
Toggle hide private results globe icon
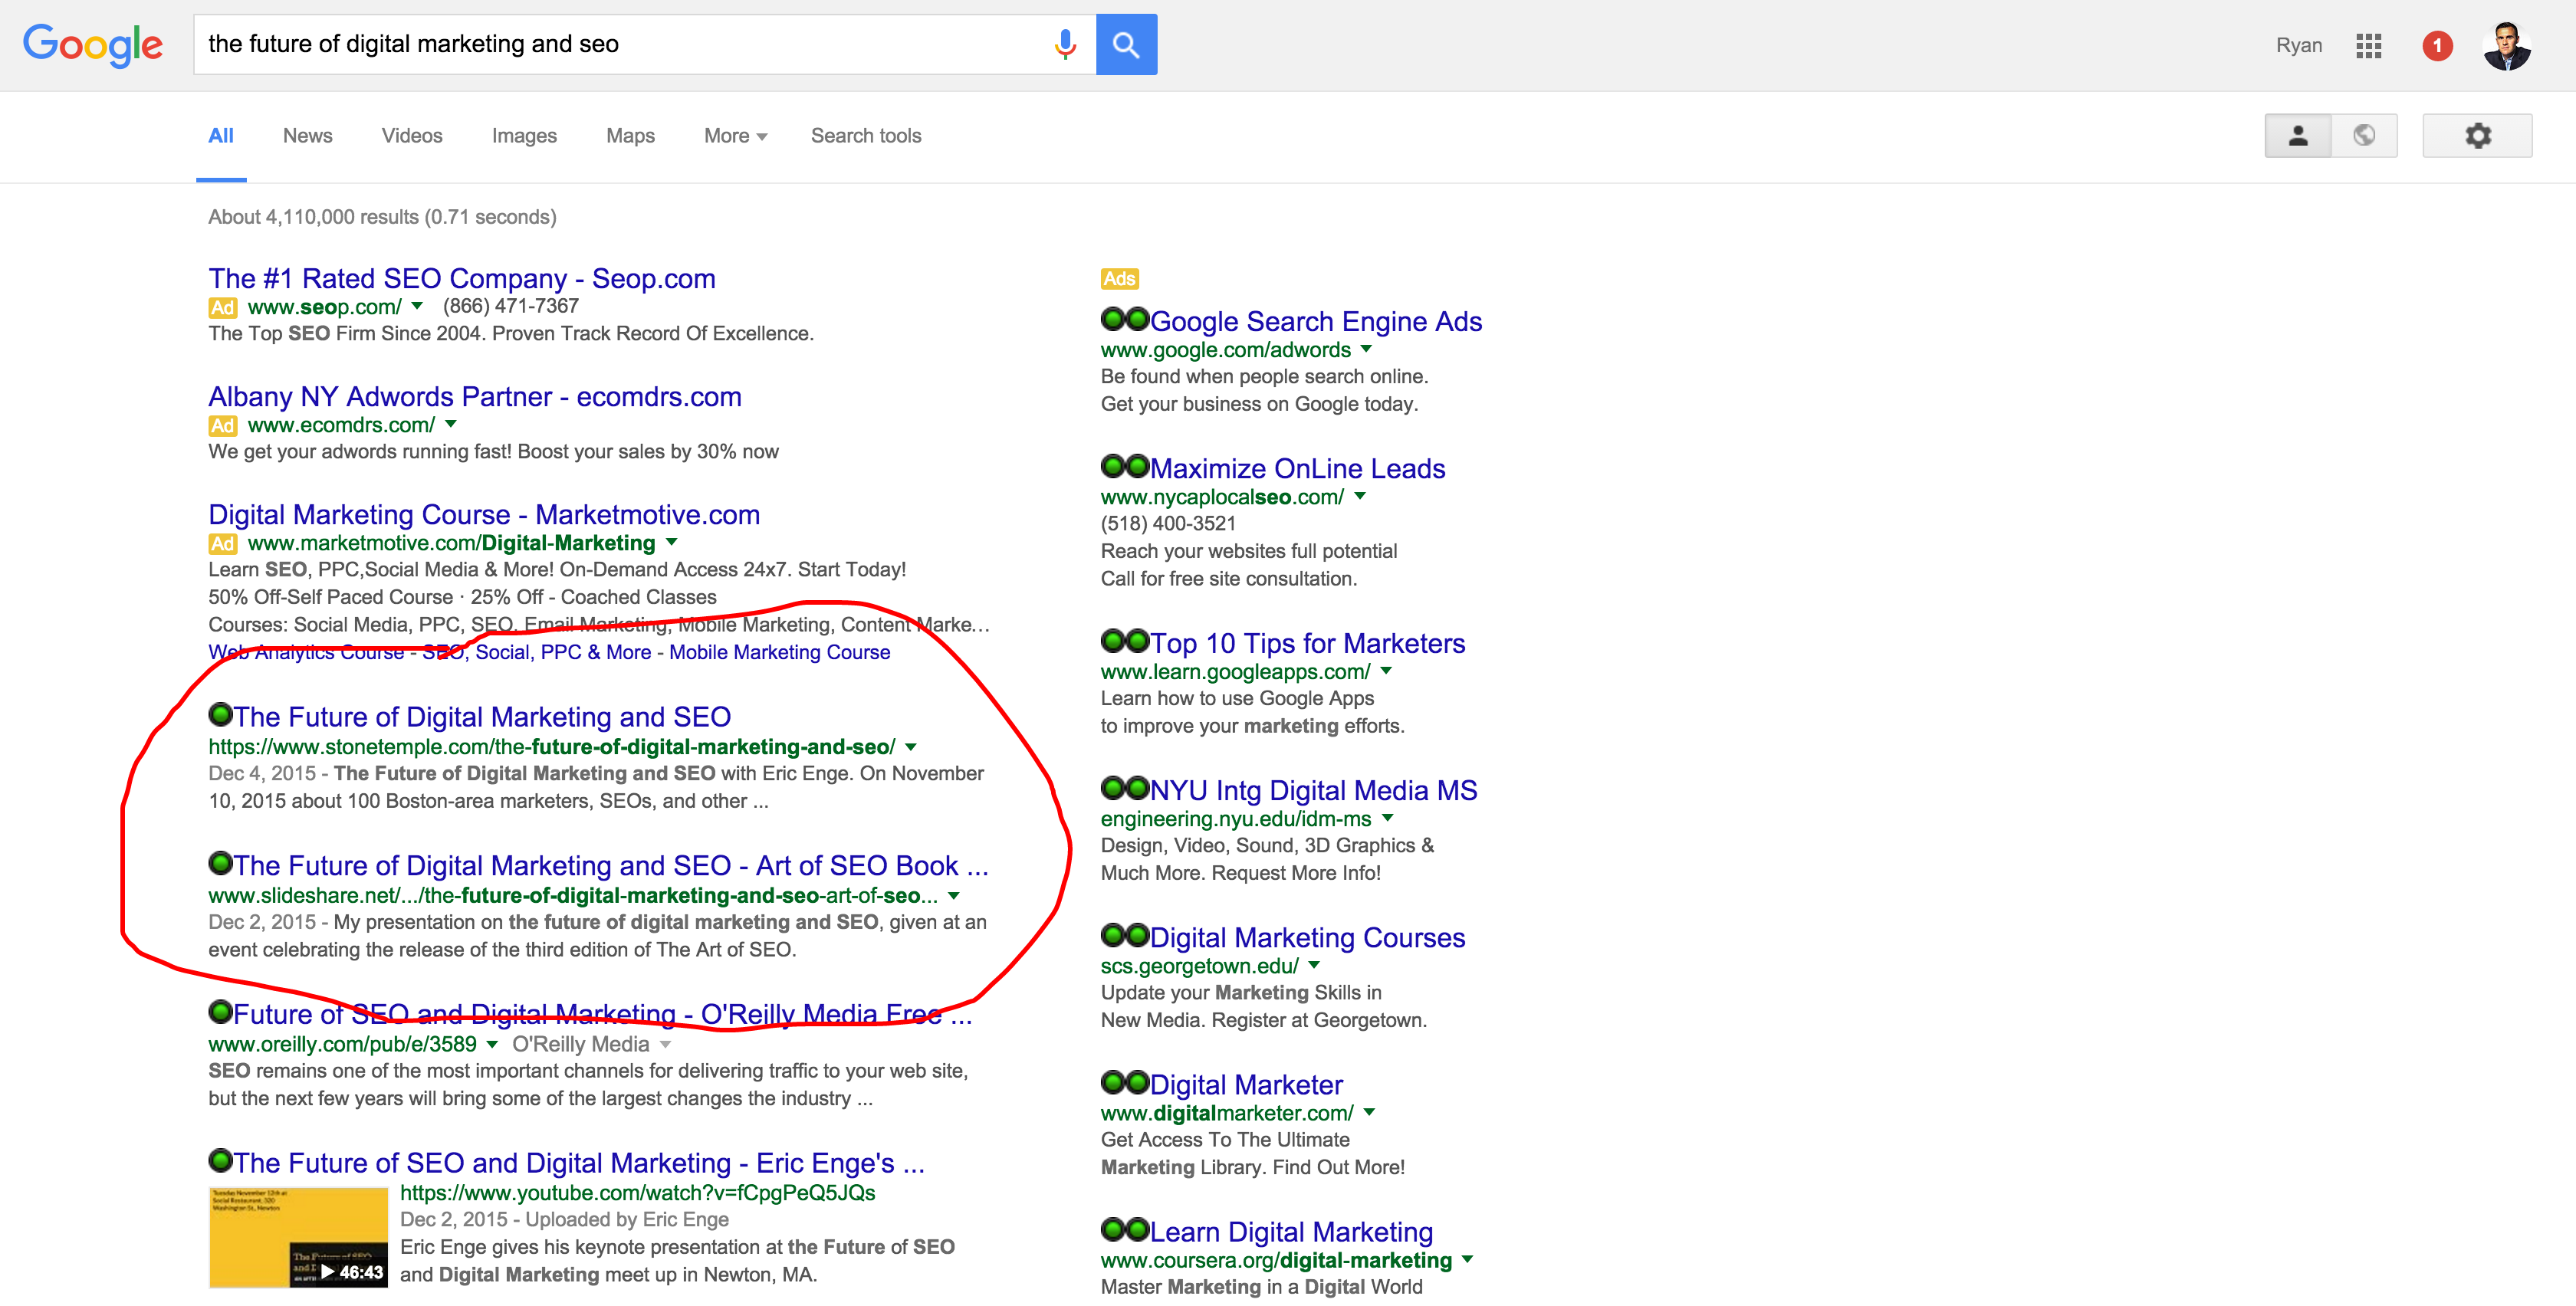[x=2364, y=136]
